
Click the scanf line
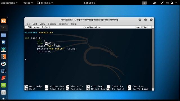coord(49,46)
